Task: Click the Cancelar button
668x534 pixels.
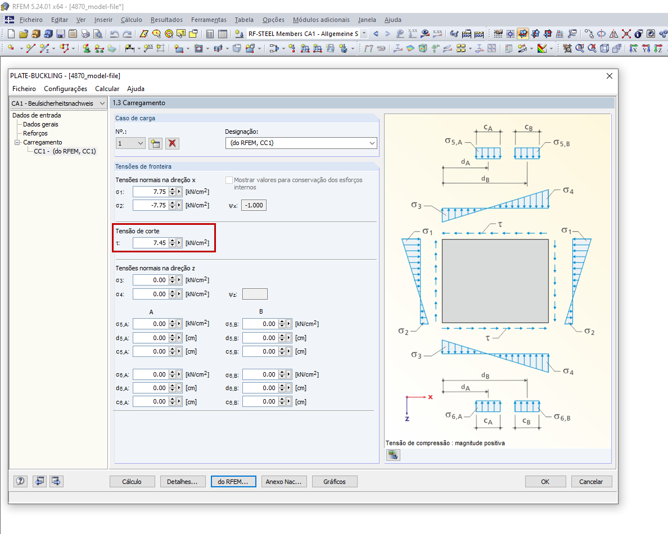Action: [591, 482]
